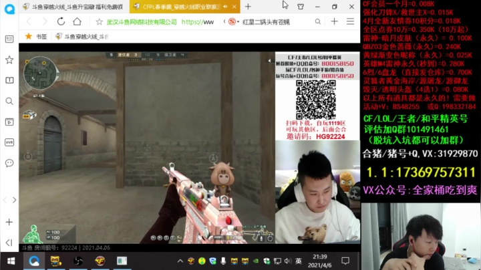
Task: Click the microphone tray icon
Action: [223, 261]
